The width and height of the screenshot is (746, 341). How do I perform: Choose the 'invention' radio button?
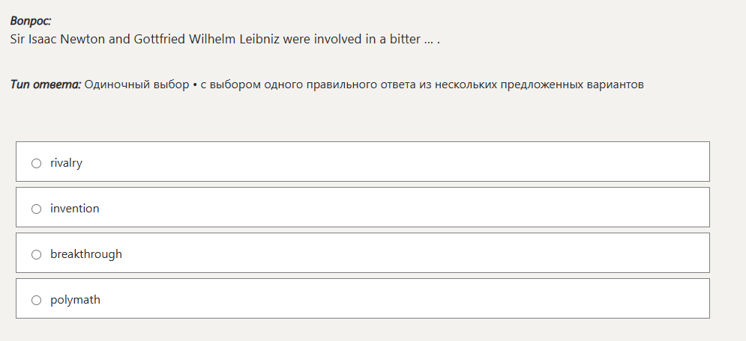36,209
